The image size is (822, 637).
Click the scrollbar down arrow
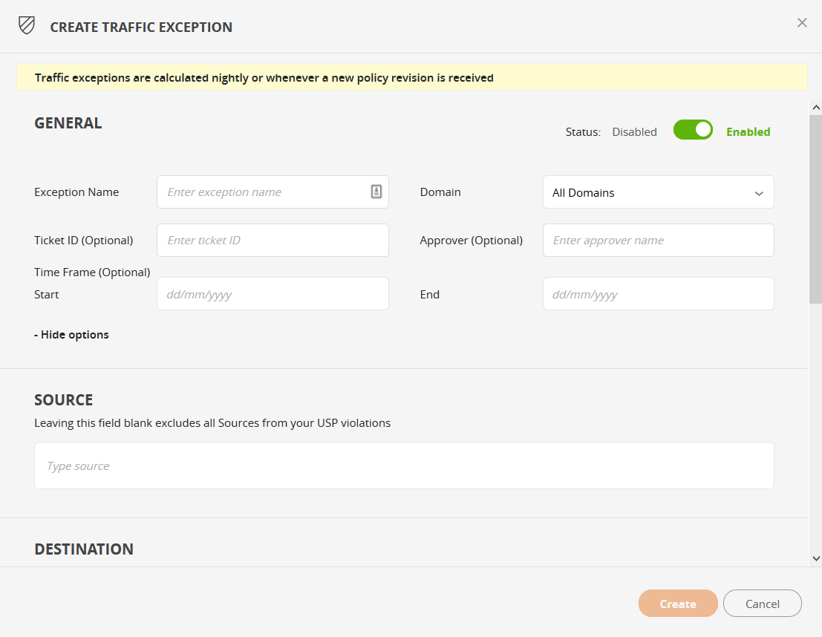[816, 558]
